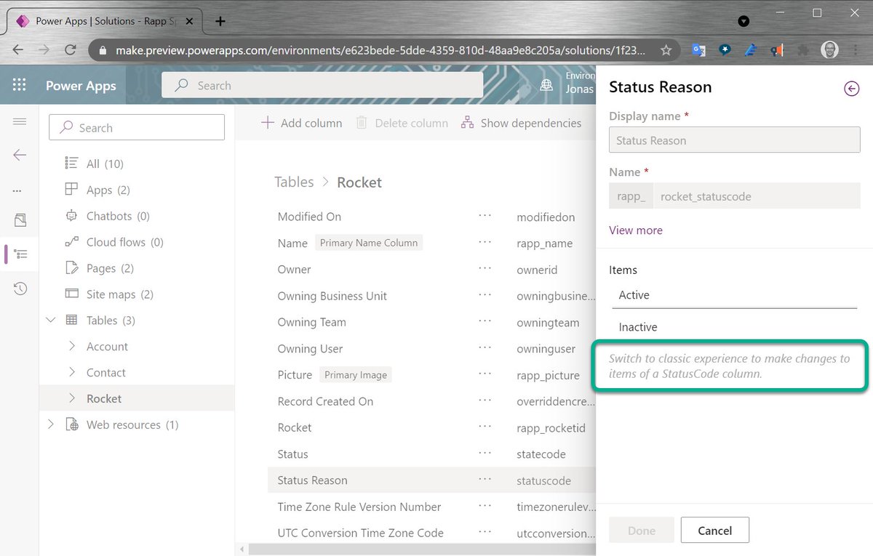This screenshot has height=556, width=873.
Task: Open the browser profile avatar
Action: pos(829,50)
